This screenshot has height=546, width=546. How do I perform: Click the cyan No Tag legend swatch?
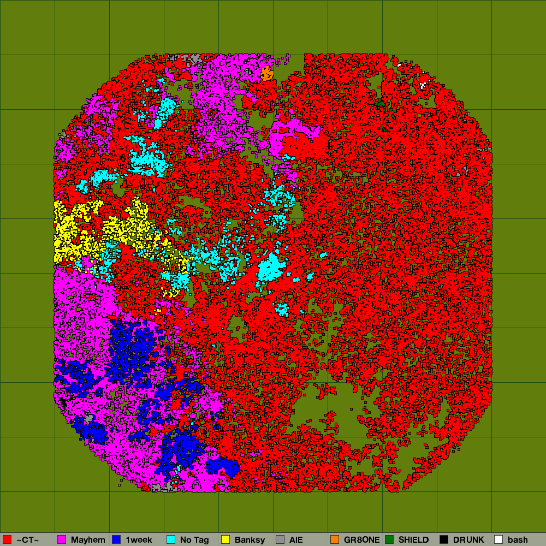(x=171, y=539)
